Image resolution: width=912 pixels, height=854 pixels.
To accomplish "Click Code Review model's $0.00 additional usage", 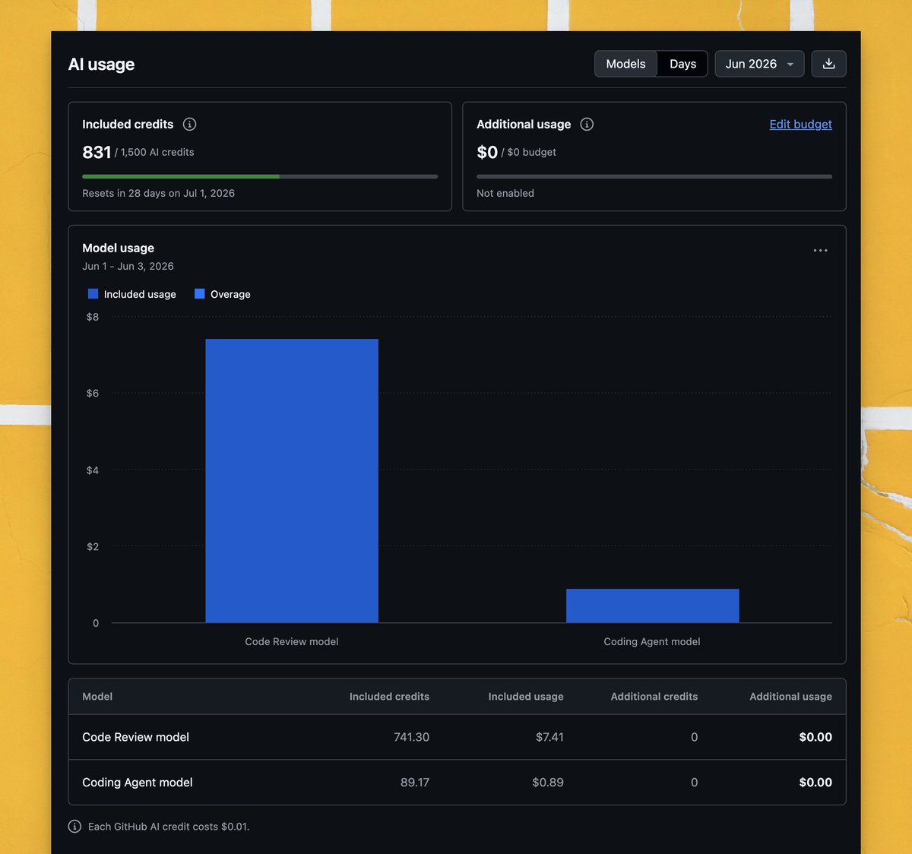I will coord(815,737).
